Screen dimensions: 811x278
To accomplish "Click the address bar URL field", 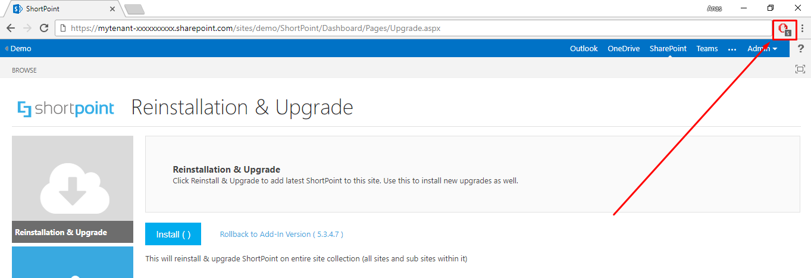I will [414, 28].
